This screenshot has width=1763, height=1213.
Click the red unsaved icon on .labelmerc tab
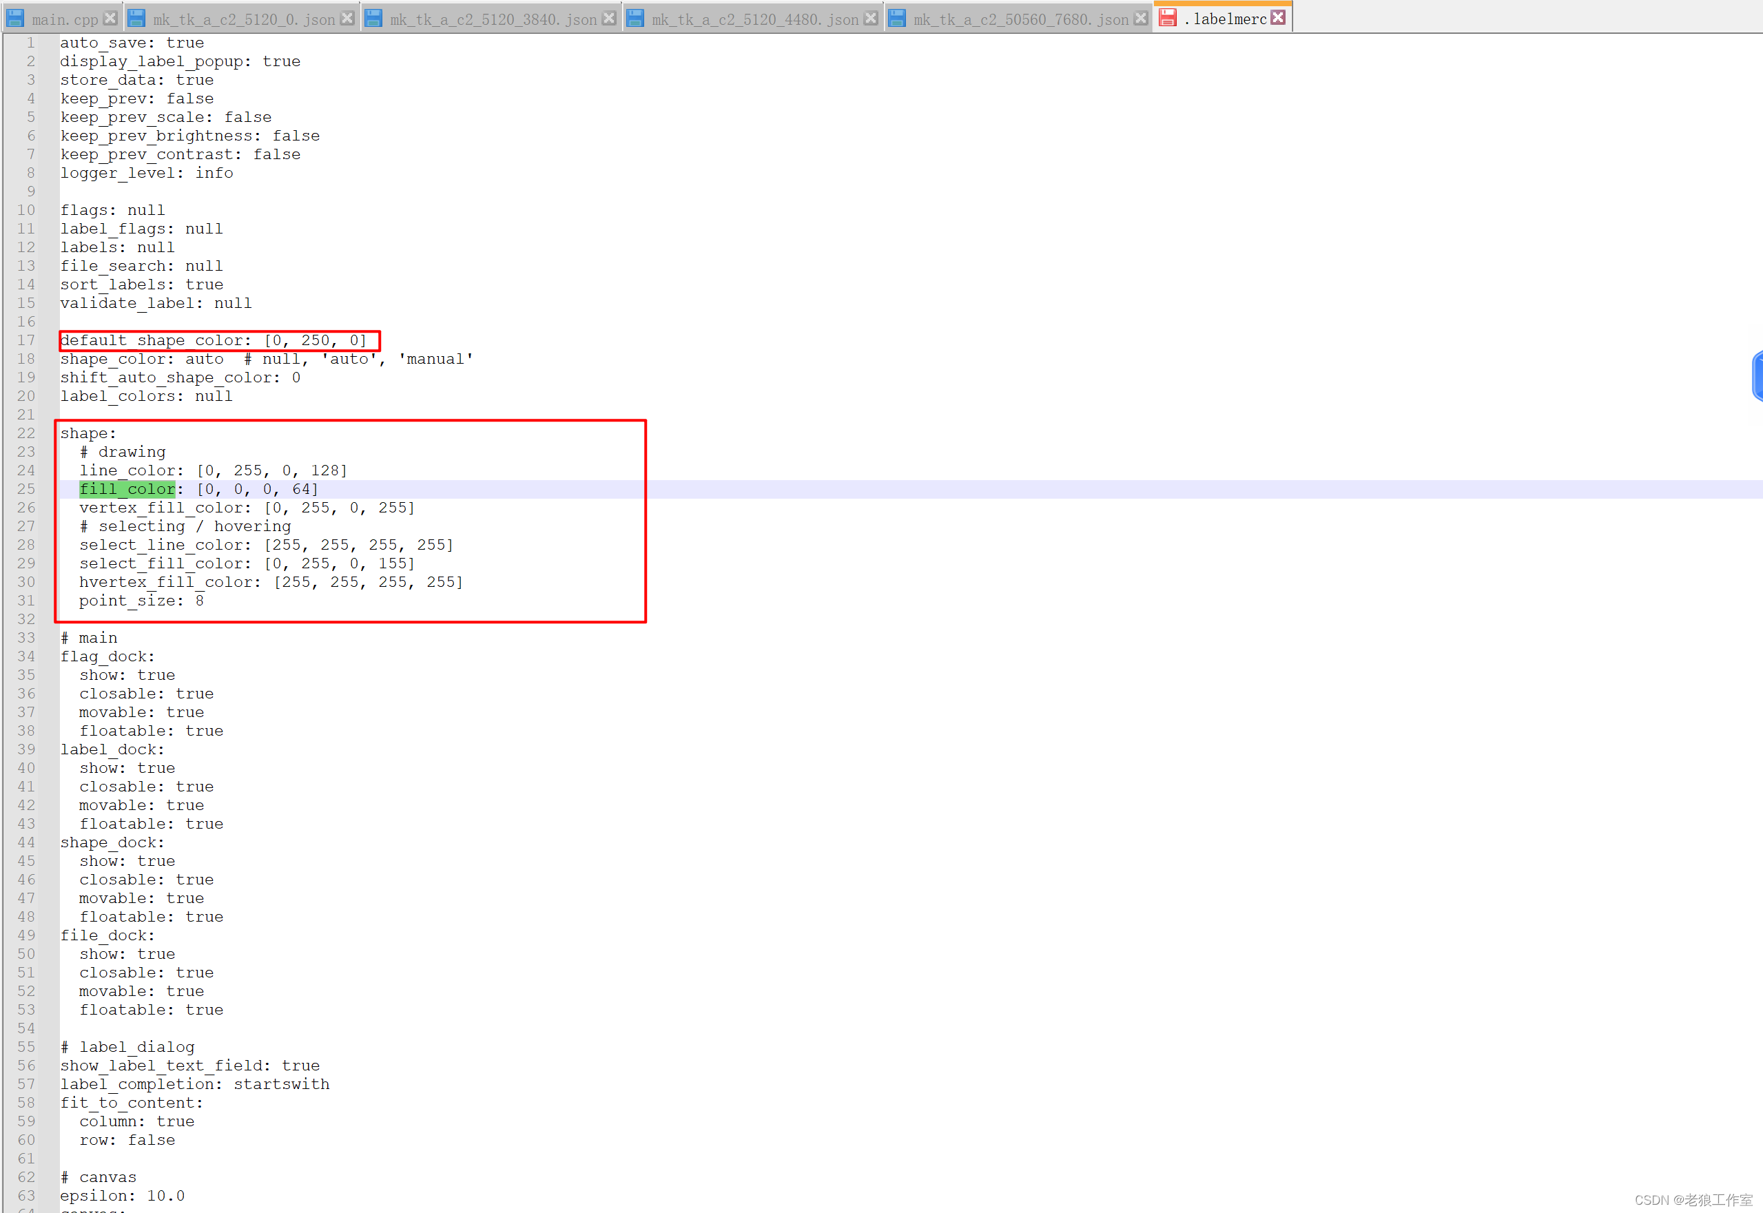click(x=1168, y=17)
